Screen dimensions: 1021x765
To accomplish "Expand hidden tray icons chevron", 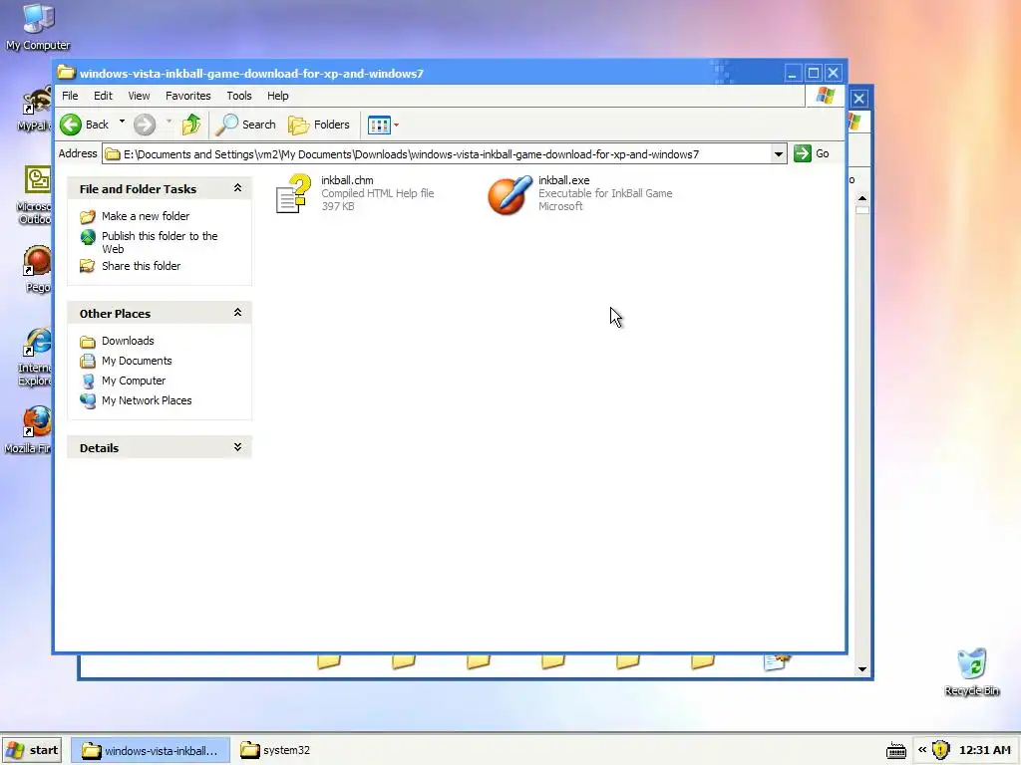I will [922, 749].
